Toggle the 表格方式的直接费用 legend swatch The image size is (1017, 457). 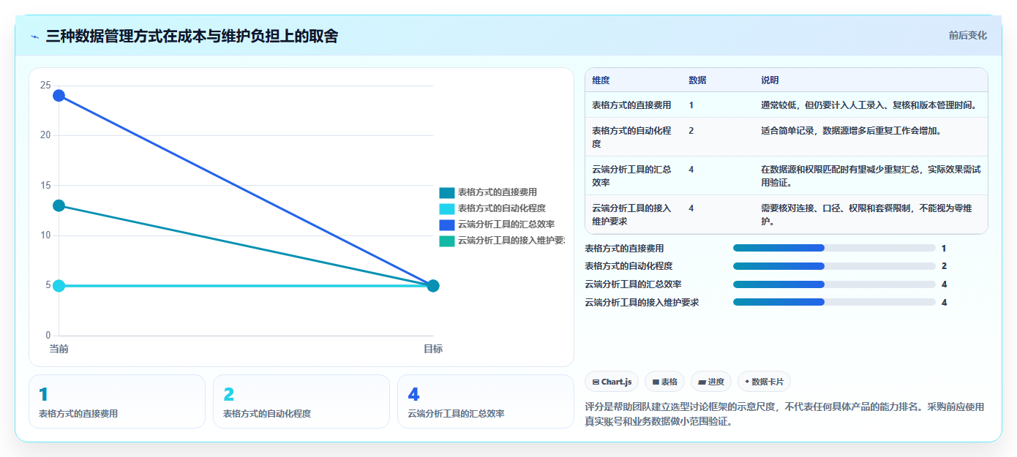[447, 193]
